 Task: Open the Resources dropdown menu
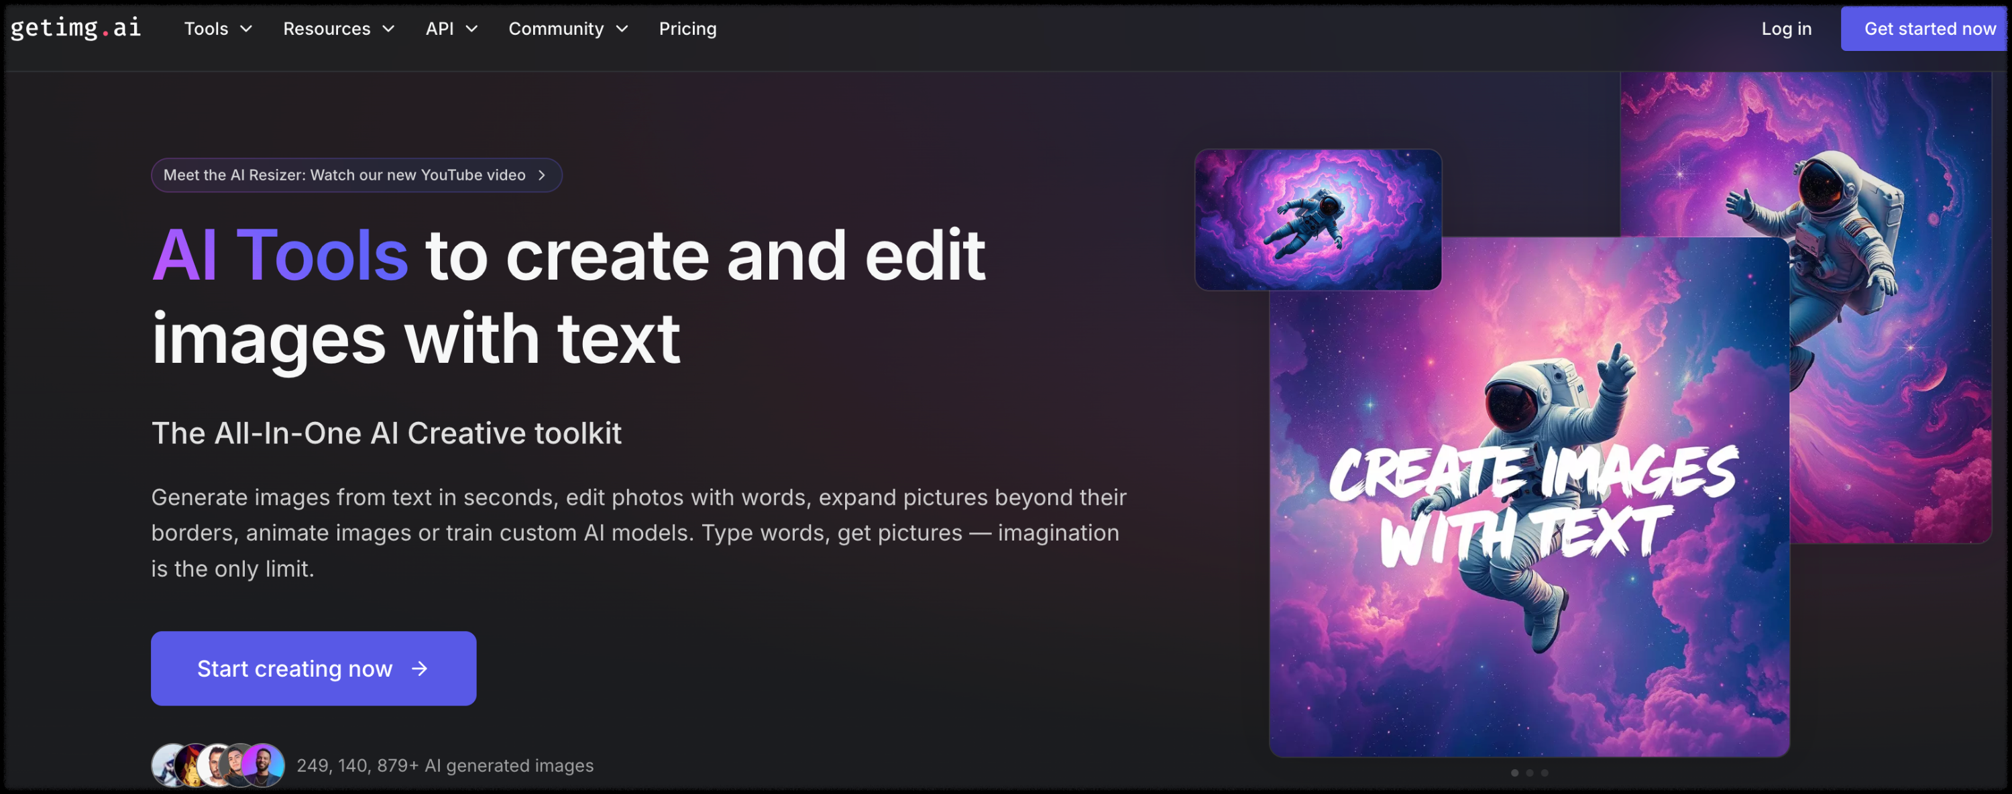pyautogui.click(x=338, y=29)
